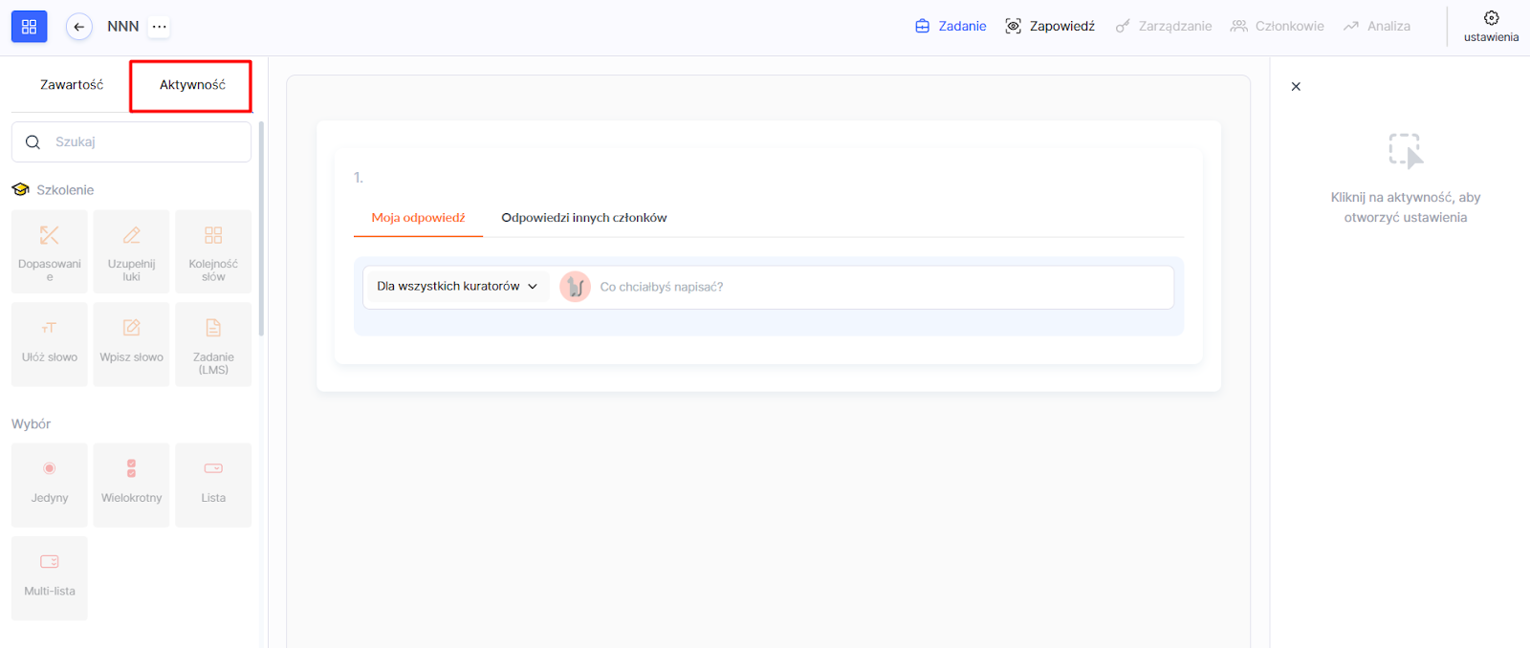The height and width of the screenshot is (648, 1530).
Task: Click the Szukaj search field
Action: 143,142
